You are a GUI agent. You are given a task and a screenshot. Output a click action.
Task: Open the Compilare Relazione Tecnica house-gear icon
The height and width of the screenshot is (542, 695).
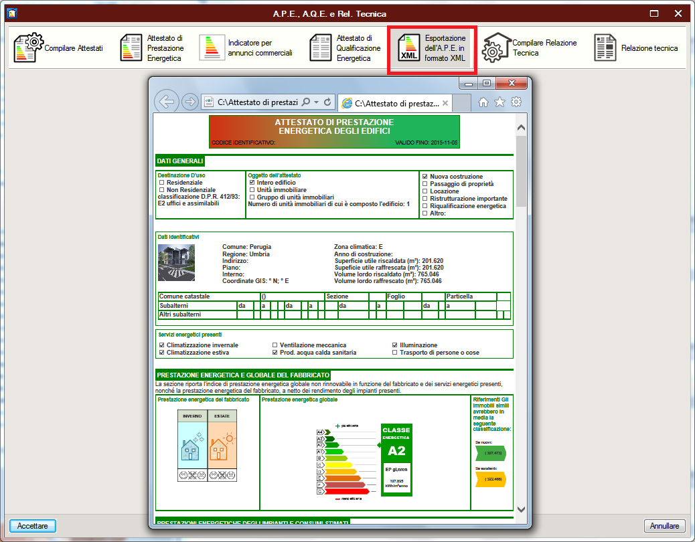[x=496, y=48]
